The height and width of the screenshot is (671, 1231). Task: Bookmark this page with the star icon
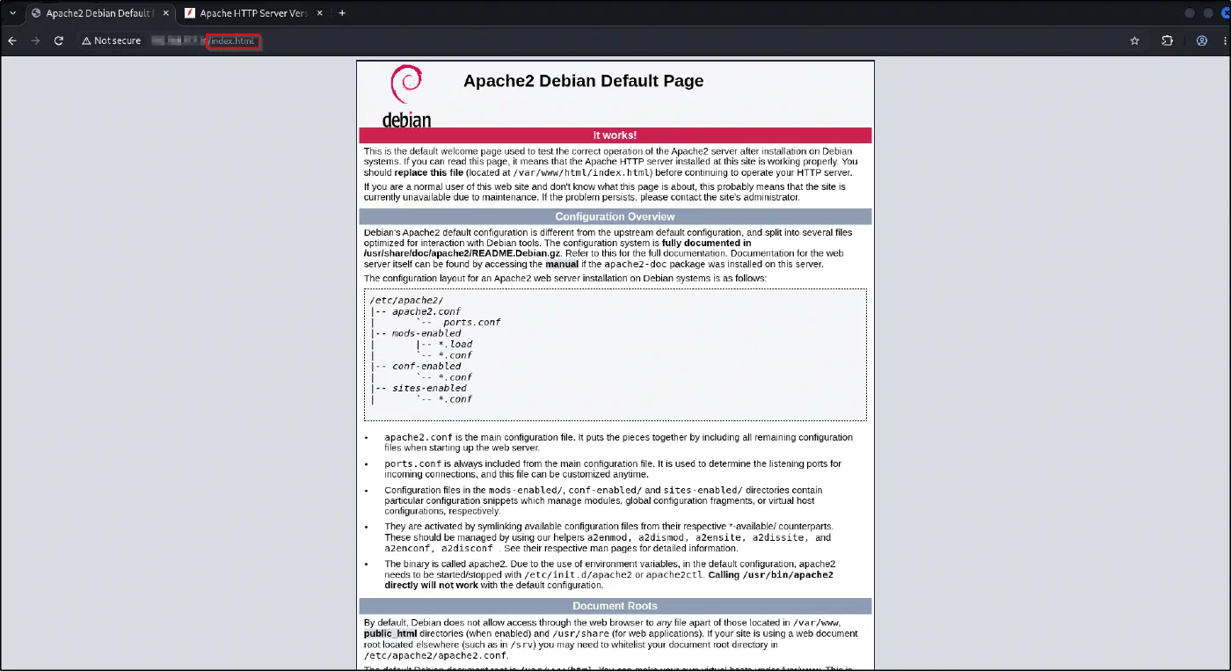point(1135,40)
